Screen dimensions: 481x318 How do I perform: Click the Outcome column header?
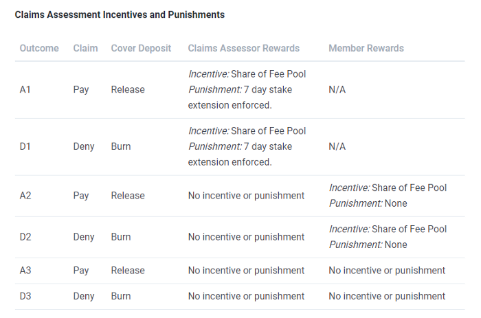point(39,48)
